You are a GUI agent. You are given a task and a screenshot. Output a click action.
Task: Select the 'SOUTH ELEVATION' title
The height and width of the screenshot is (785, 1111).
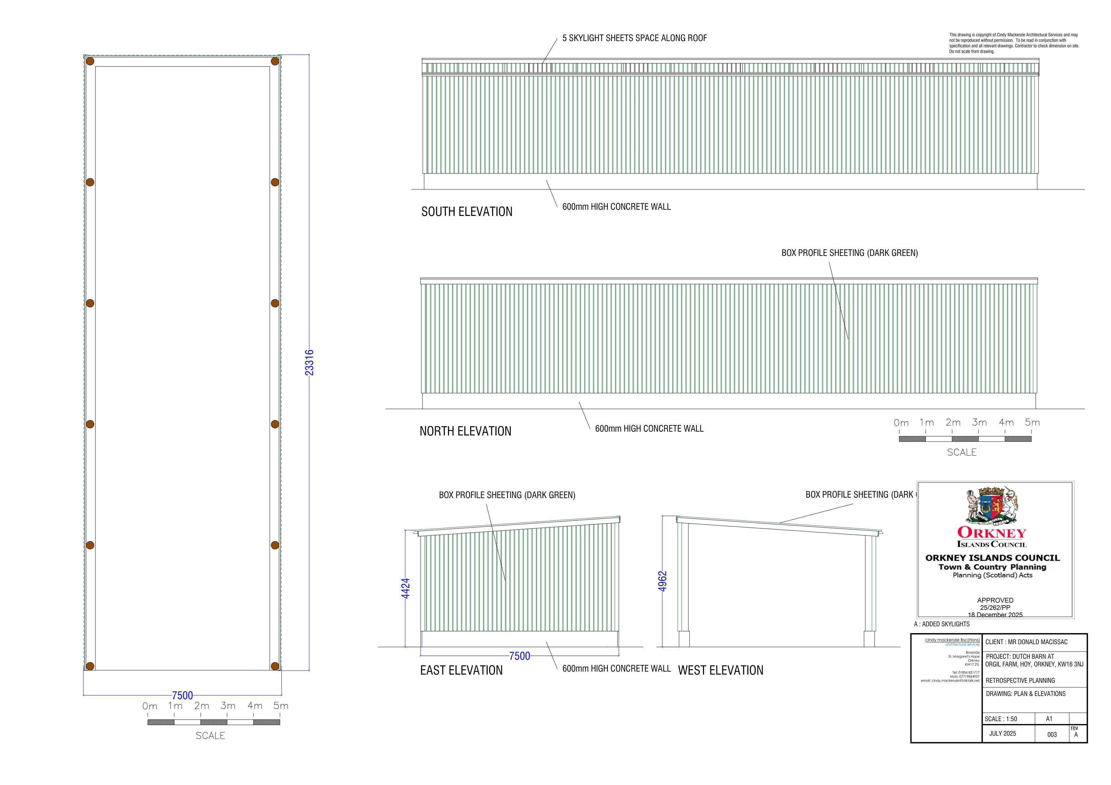pos(467,212)
